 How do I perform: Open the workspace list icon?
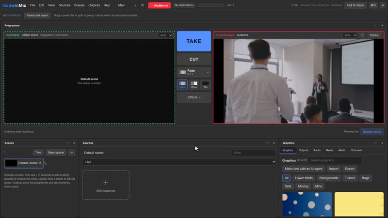[142, 5]
